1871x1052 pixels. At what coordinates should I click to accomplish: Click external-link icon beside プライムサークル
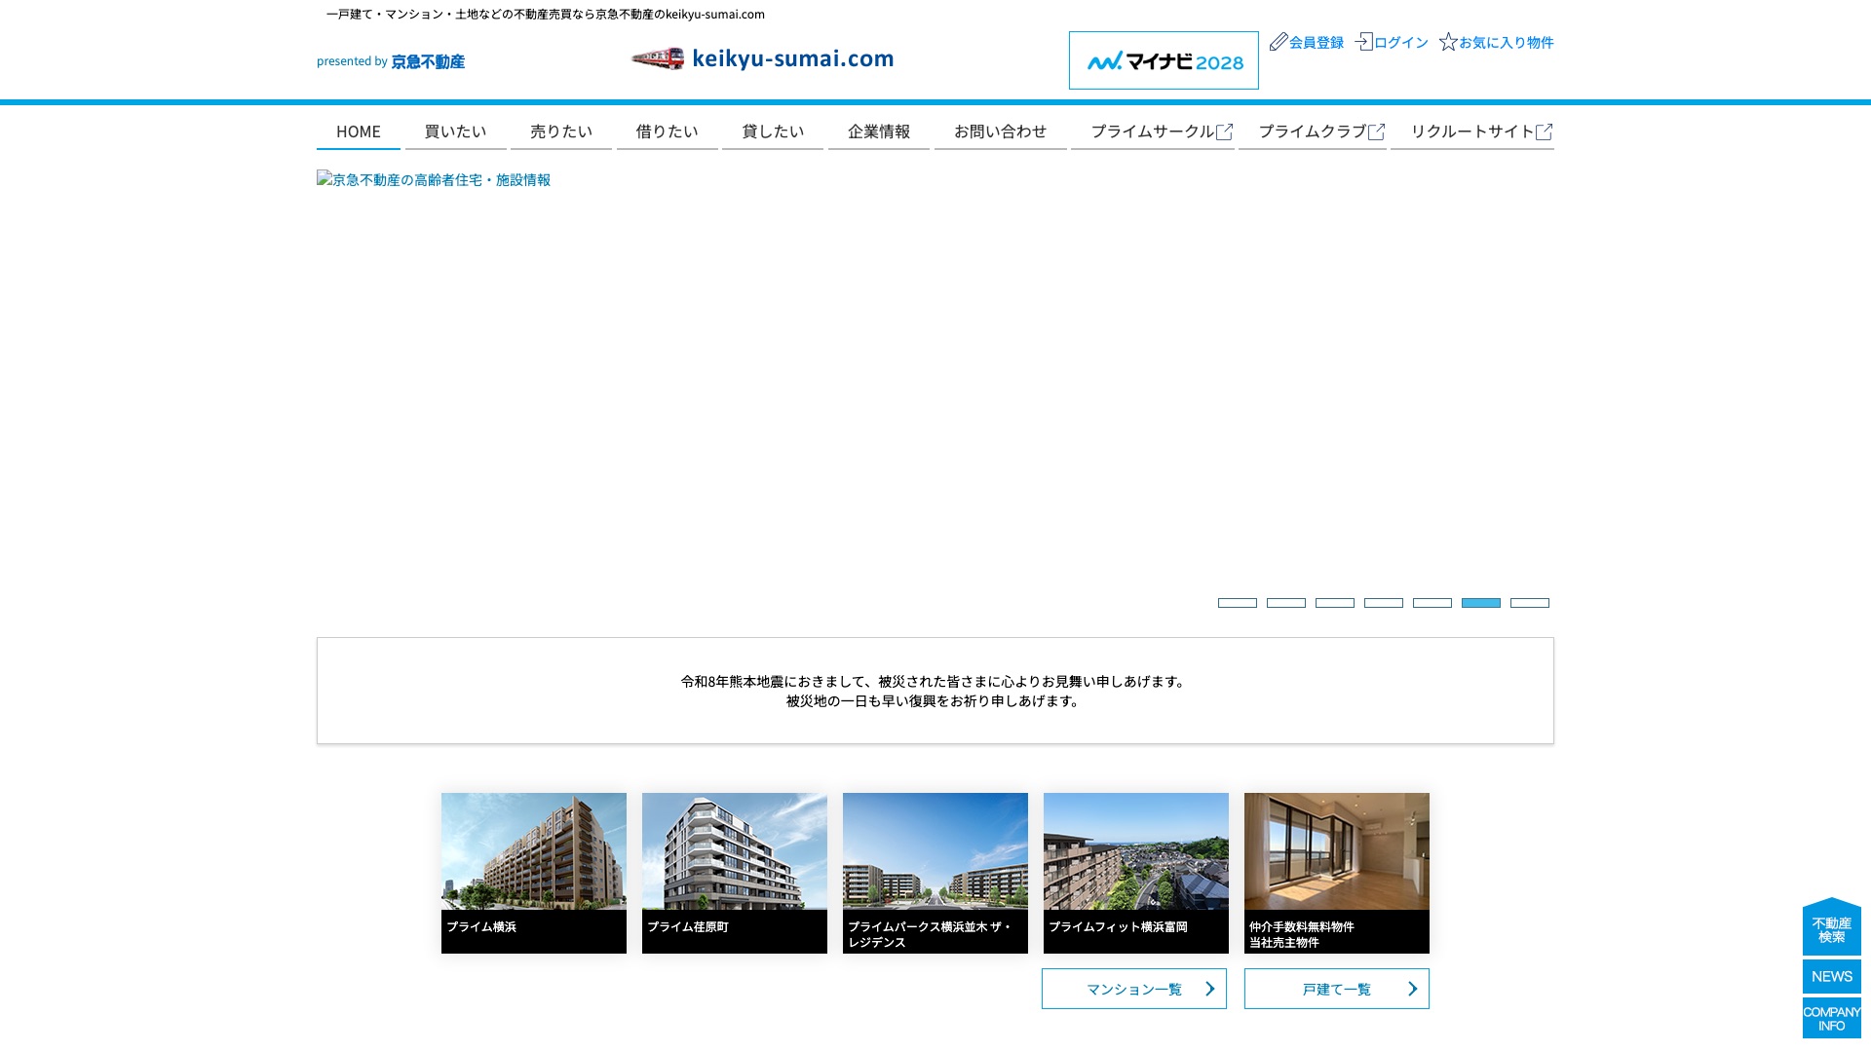tap(1225, 131)
